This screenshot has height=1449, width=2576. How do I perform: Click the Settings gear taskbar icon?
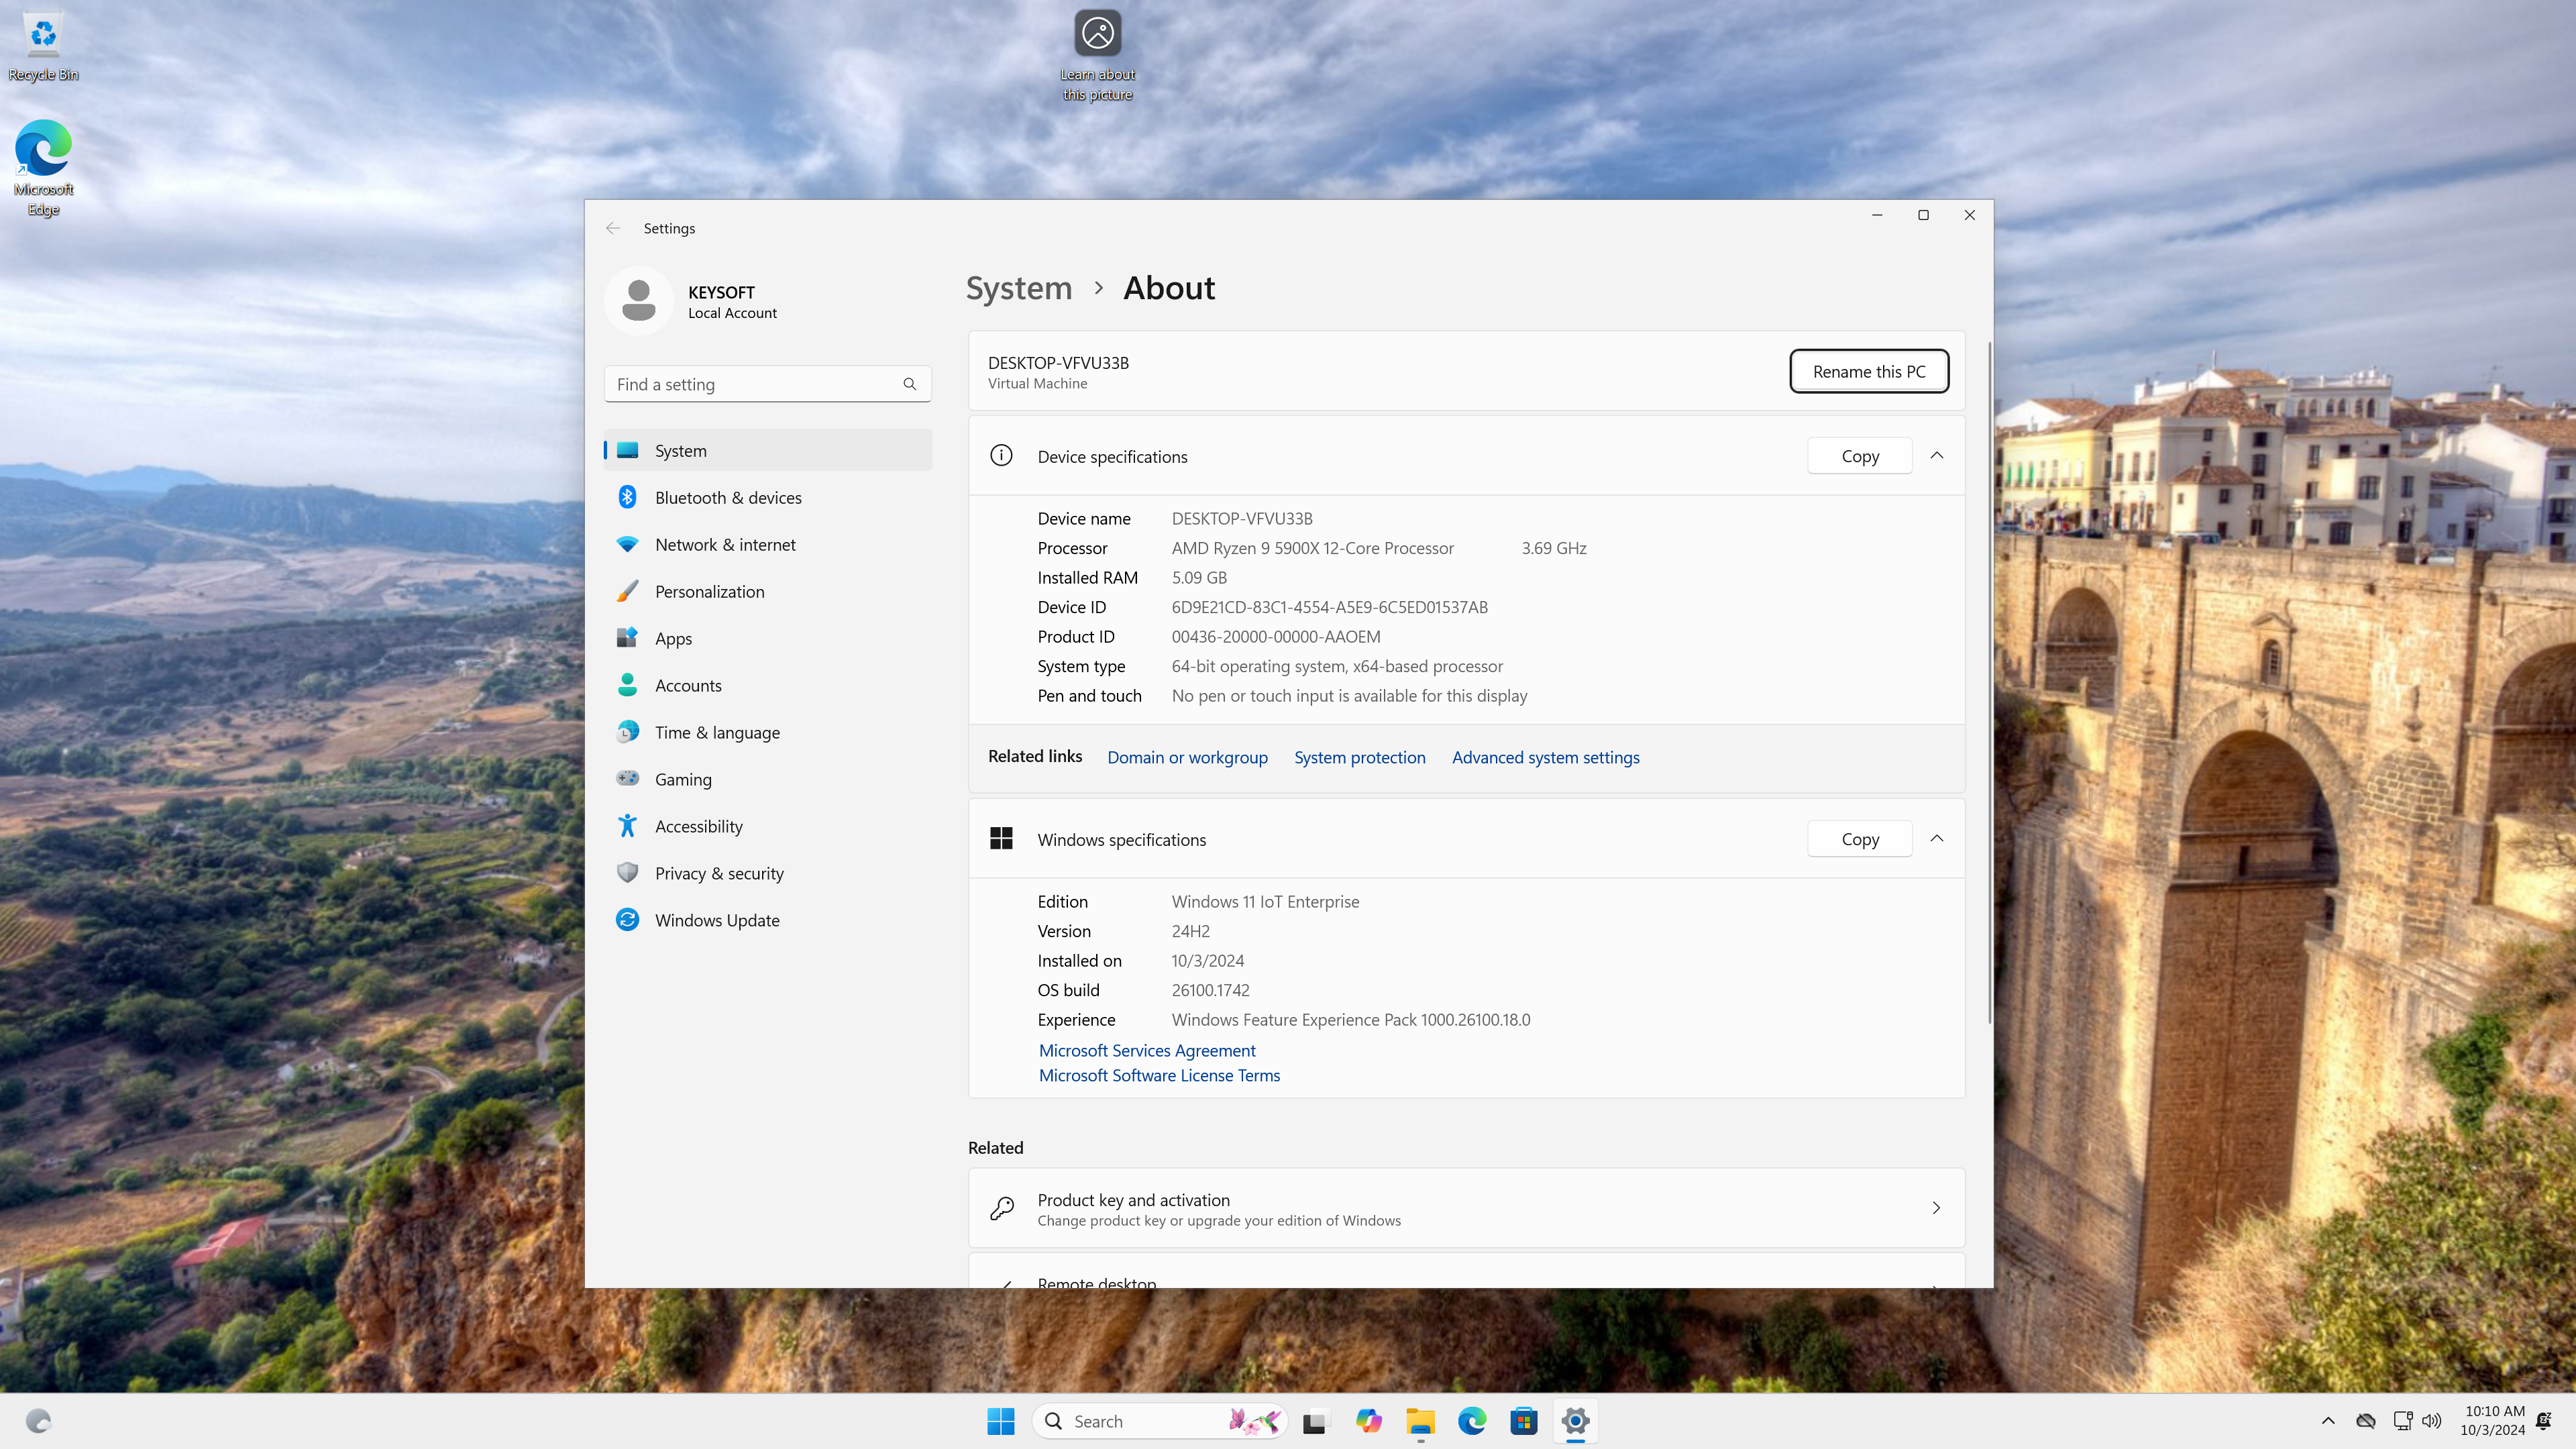tap(1576, 1421)
